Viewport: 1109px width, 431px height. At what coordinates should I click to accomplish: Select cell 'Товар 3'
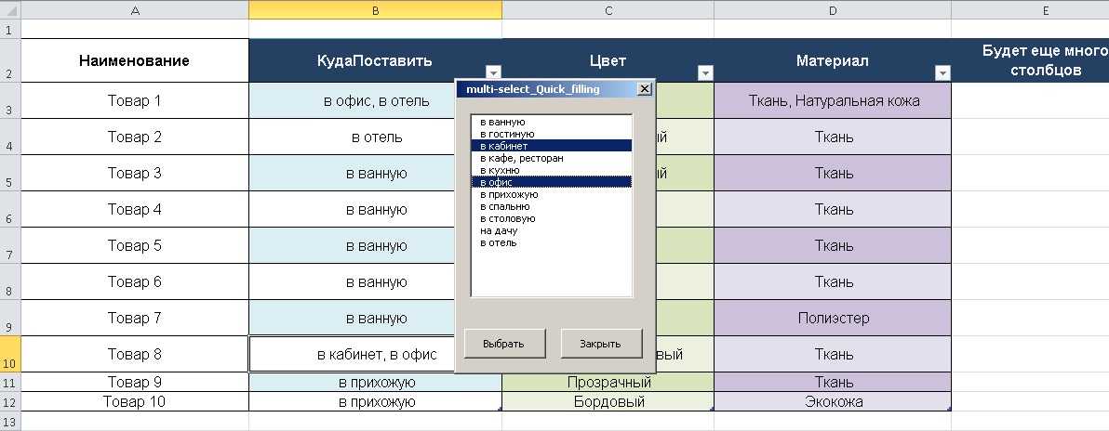(x=134, y=173)
